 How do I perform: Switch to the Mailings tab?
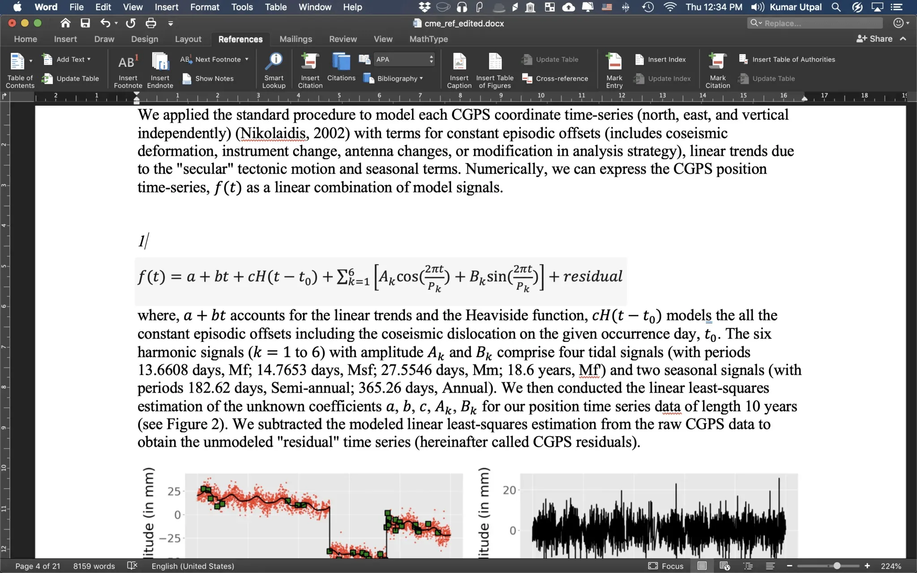coord(296,39)
